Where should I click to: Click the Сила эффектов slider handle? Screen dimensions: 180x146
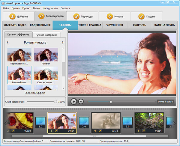[x=56, y=102]
